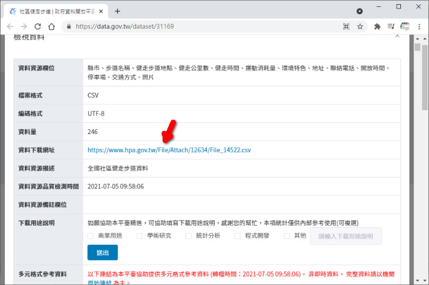Click the 資料下載網址 row label

click(x=37, y=150)
